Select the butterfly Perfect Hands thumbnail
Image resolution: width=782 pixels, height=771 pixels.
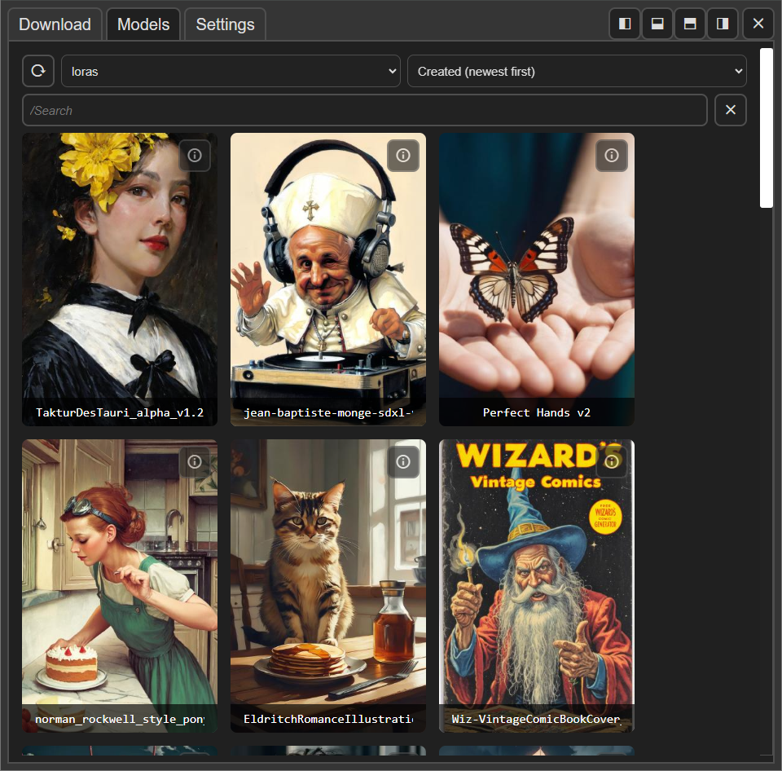[536, 277]
